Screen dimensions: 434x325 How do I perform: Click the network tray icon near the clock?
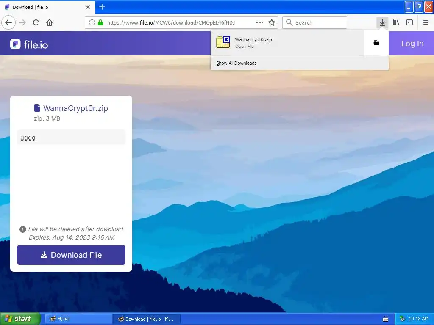pyautogui.click(x=403, y=319)
